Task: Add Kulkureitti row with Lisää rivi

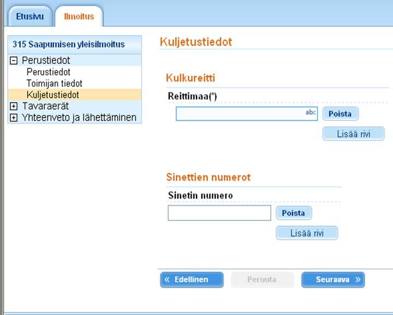Action: pos(353,134)
